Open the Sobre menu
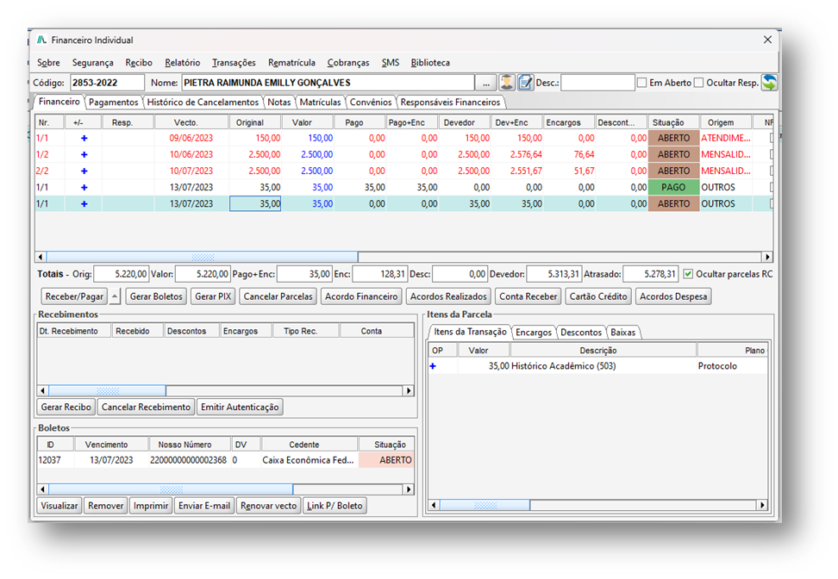The width and height of the screenshot is (838, 579). pyautogui.click(x=48, y=63)
